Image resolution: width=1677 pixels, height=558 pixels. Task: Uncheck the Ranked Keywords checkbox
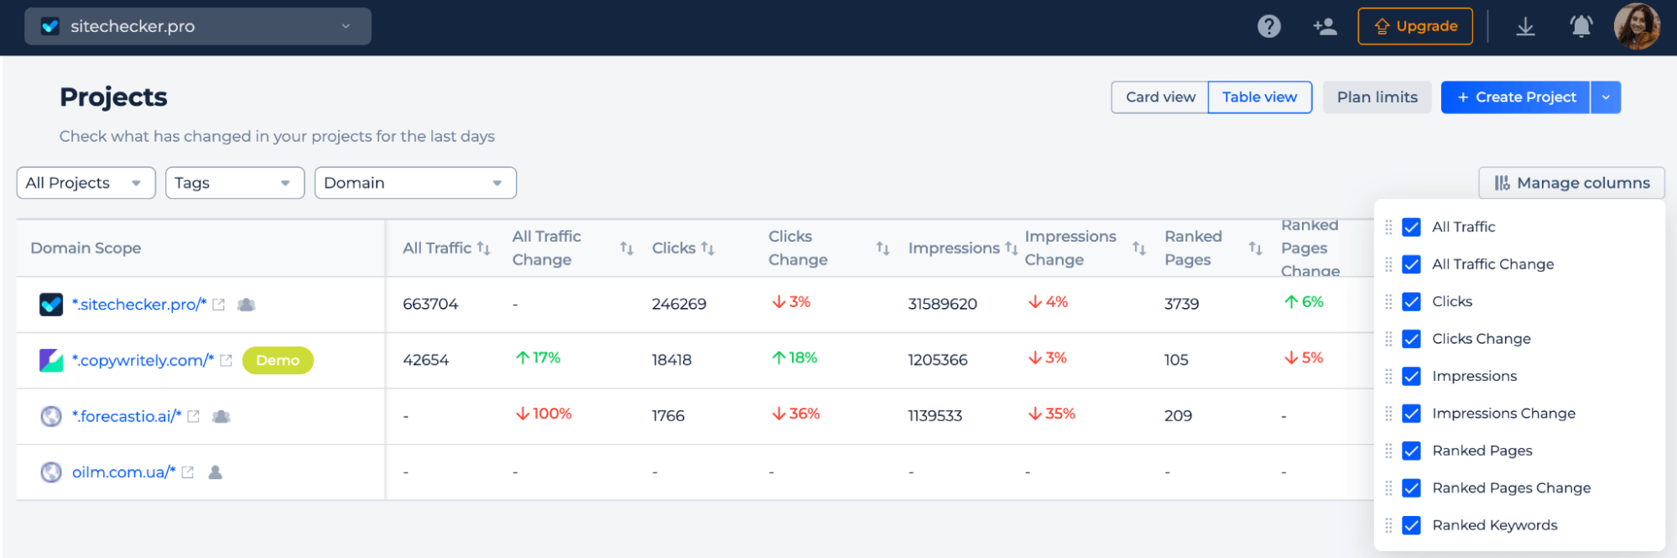point(1411,525)
